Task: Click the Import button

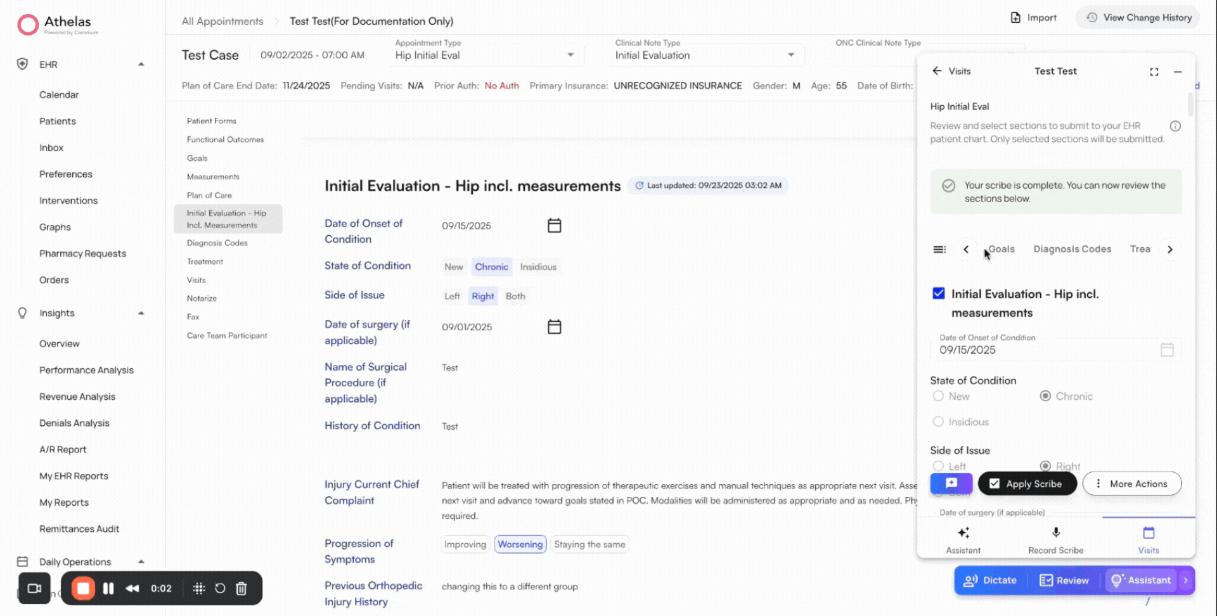Action: point(1033,18)
